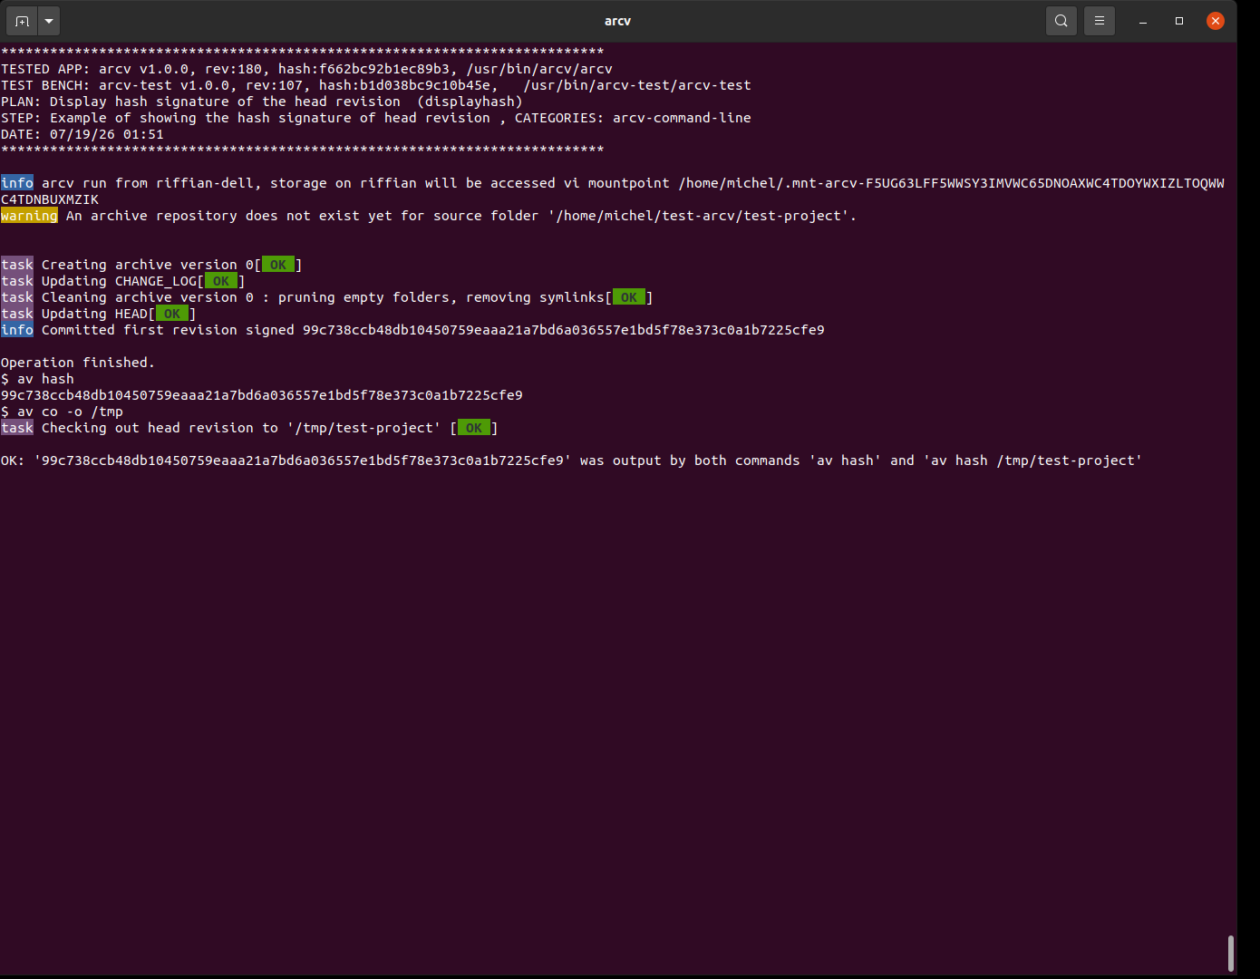Click the 'STEP: Example of showing' line

click(376, 118)
